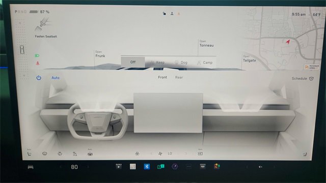Open vehicle Controls via the car icon
The image size is (326, 183).
31,167
